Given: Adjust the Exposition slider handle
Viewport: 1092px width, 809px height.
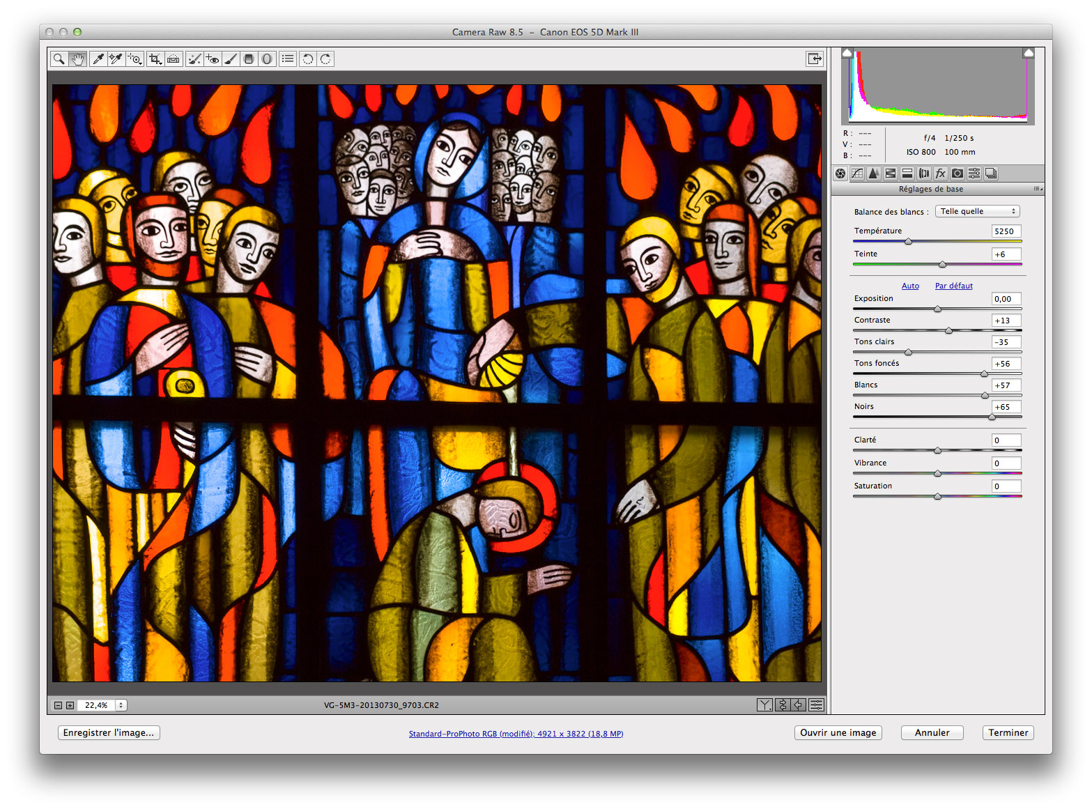Looking at the screenshot, I should pyautogui.click(x=937, y=309).
